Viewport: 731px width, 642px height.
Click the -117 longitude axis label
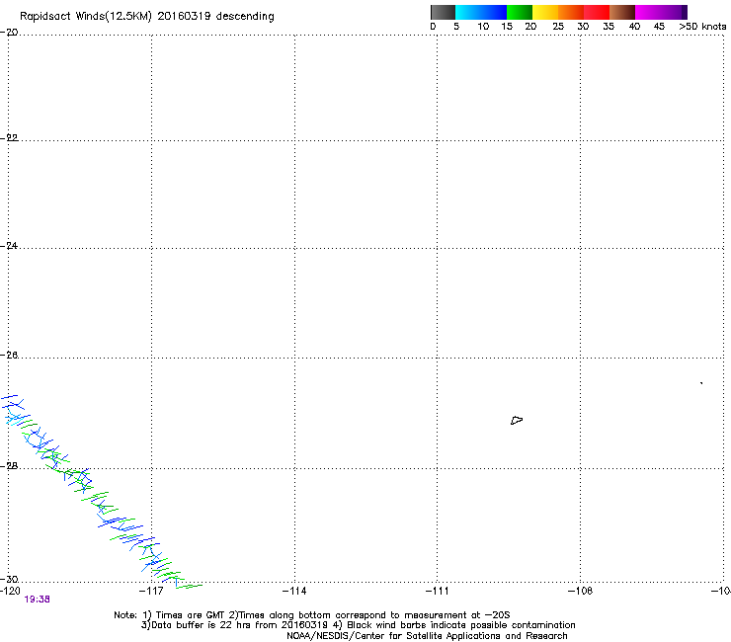[151, 592]
